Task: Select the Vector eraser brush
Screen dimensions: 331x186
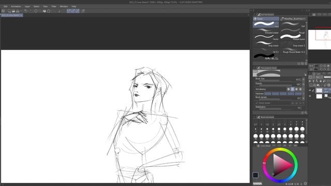Action: click(266, 37)
